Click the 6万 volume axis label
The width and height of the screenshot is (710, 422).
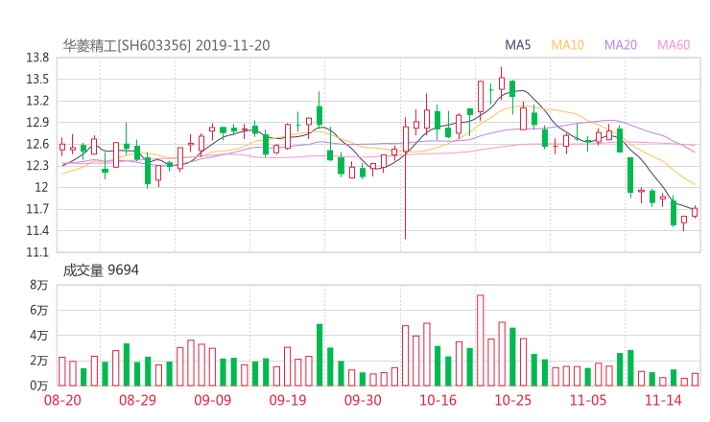tap(39, 310)
